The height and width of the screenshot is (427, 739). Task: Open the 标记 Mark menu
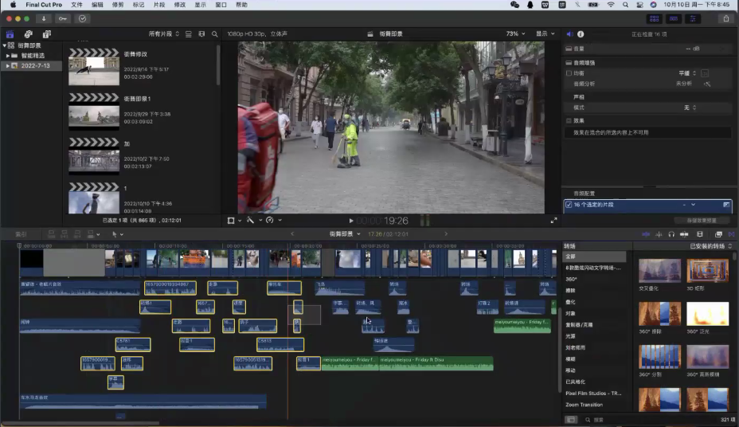[139, 5]
